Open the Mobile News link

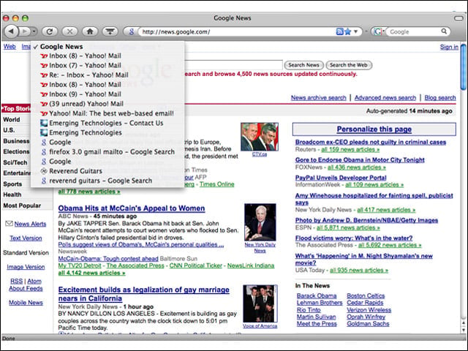pos(26,303)
